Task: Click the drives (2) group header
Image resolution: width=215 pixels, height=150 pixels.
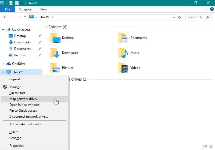Action: click(x=78, y=79)
